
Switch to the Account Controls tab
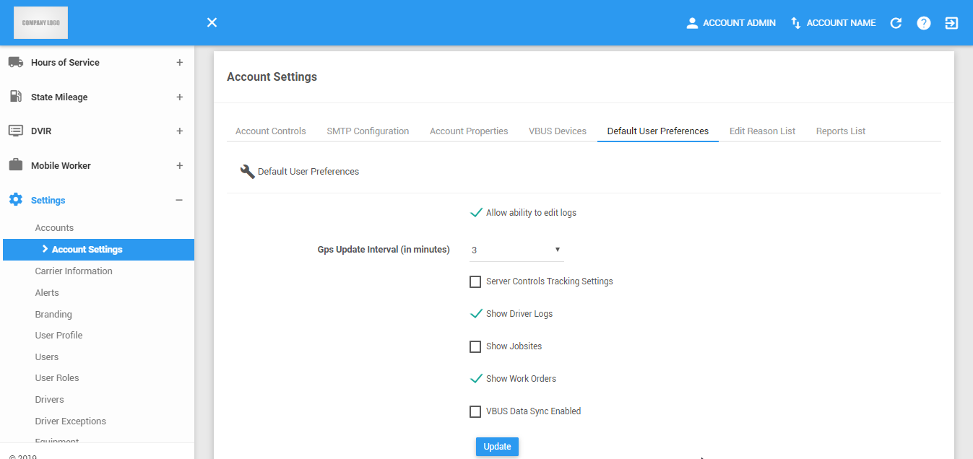tap(271, 131)
